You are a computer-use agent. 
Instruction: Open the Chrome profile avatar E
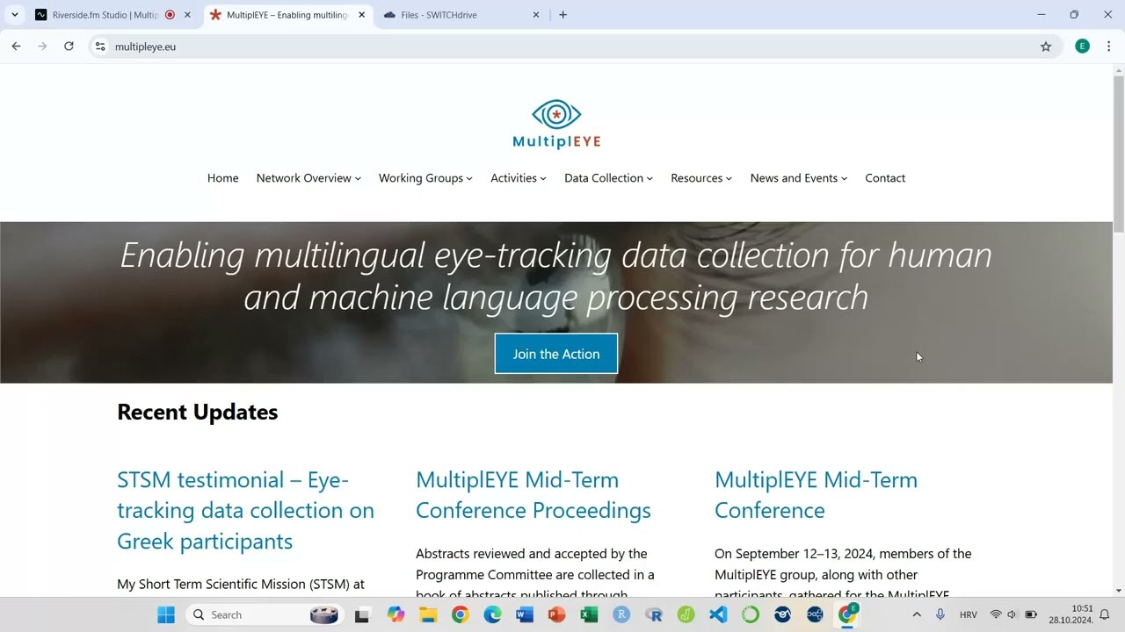point(1083,47)
